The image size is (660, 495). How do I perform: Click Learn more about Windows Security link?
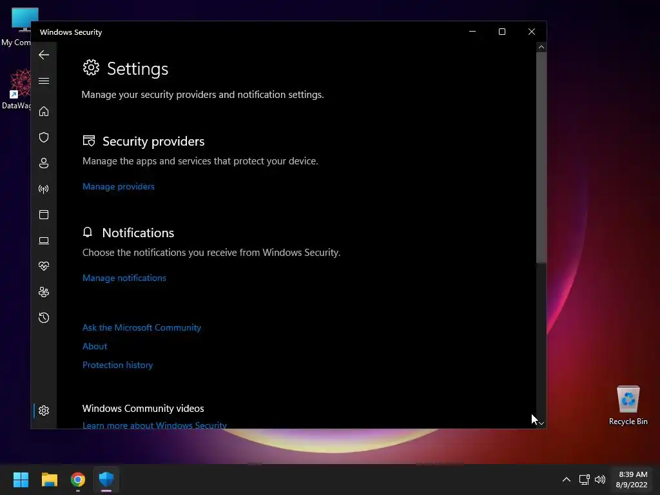coord(155,425)
